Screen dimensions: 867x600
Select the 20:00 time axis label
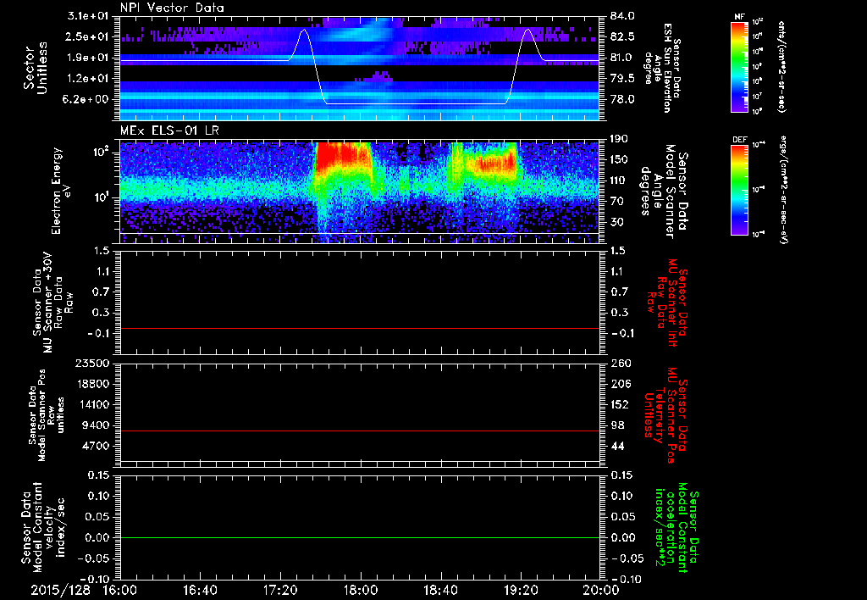coord(599,589)
